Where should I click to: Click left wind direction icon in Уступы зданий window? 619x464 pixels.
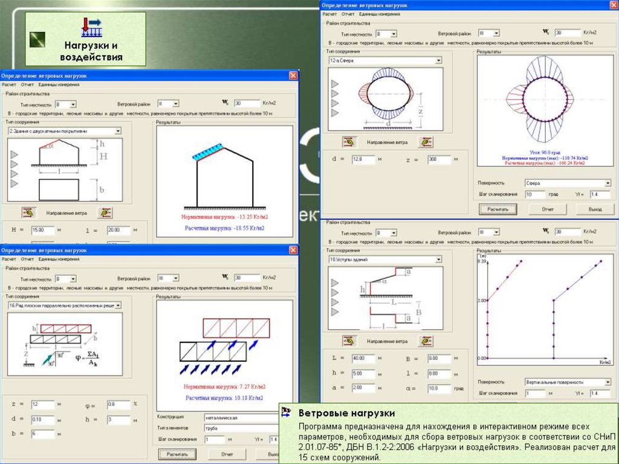pyautogui.click(x=348, y=341)
